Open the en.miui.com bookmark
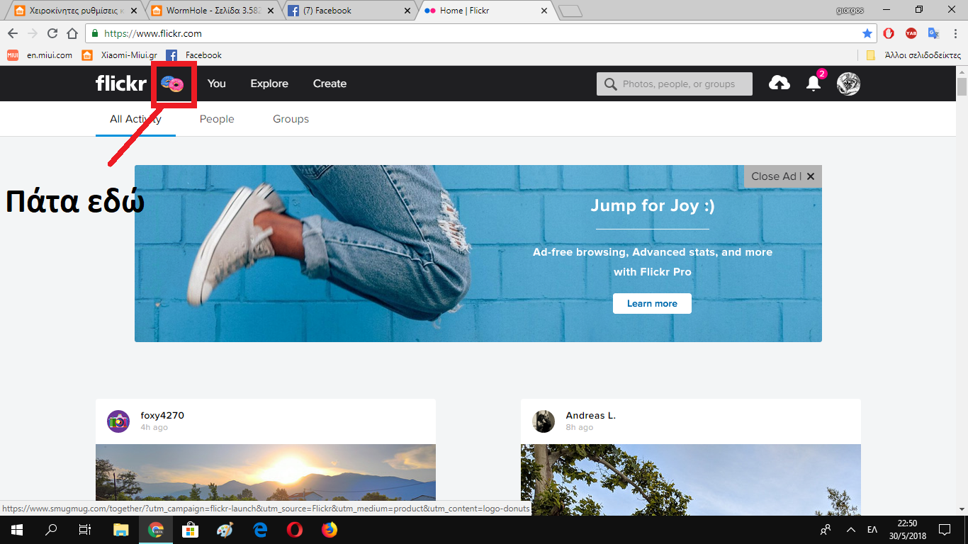 (40, 55)
